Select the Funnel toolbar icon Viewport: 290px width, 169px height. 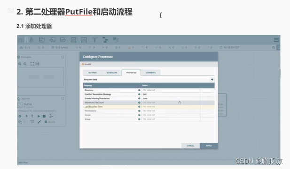click(94, 40)
